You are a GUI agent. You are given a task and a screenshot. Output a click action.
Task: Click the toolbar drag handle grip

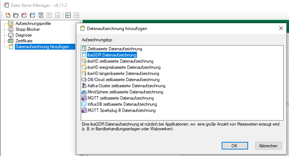click(x=2, y=15)
